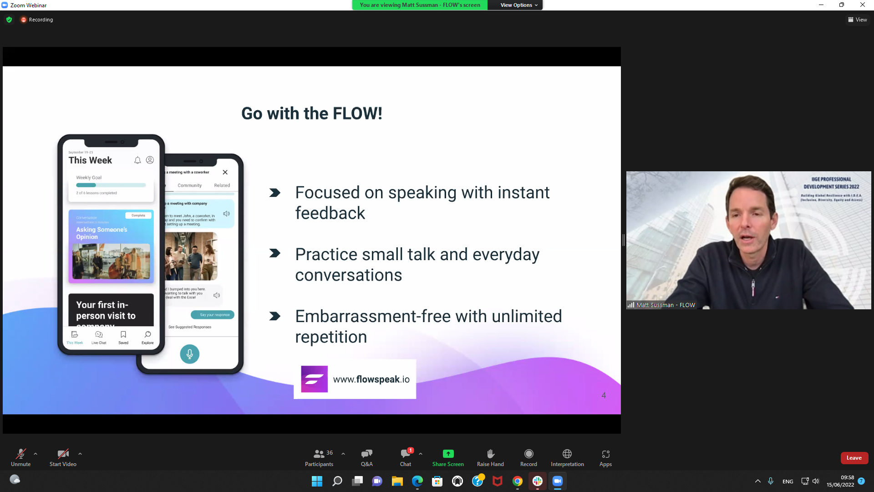Open video options arrow next to Start Video
This screenshot has width=874, height=492.
[x=80, y=454]
